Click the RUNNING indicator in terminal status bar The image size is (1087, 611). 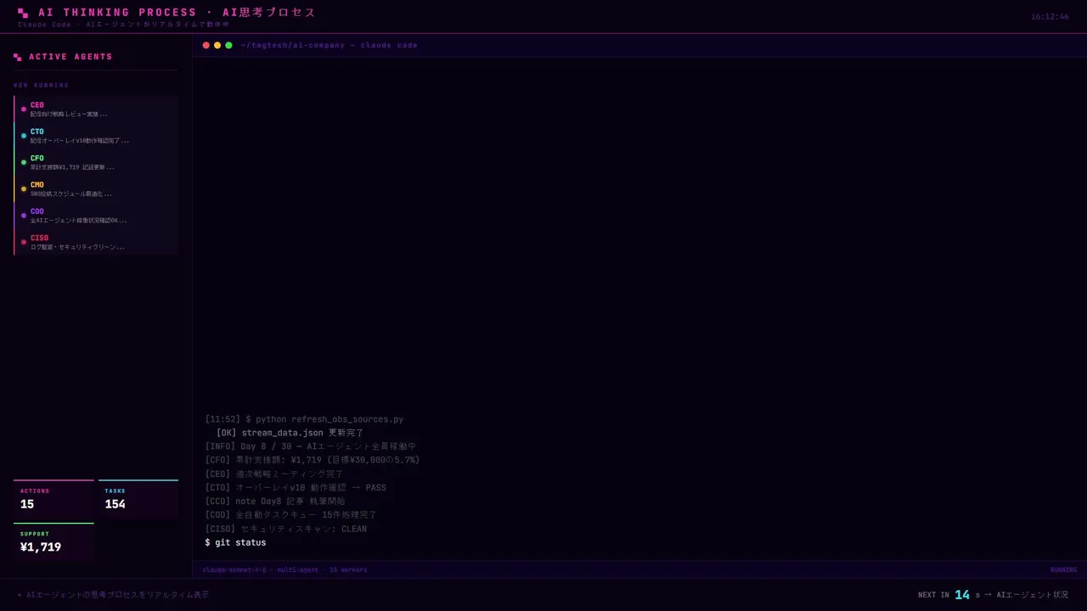pos(1063,569)
